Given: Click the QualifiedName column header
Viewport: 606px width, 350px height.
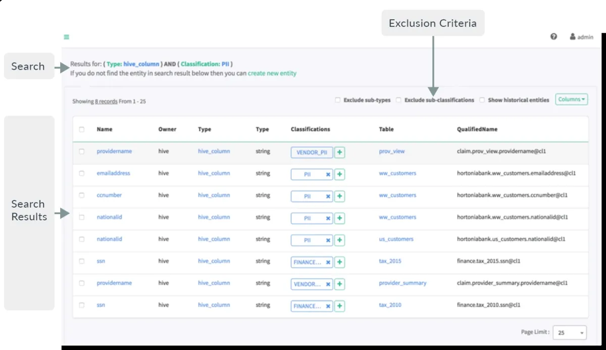Looking at the screenshot, I should (x=477, y=129).
